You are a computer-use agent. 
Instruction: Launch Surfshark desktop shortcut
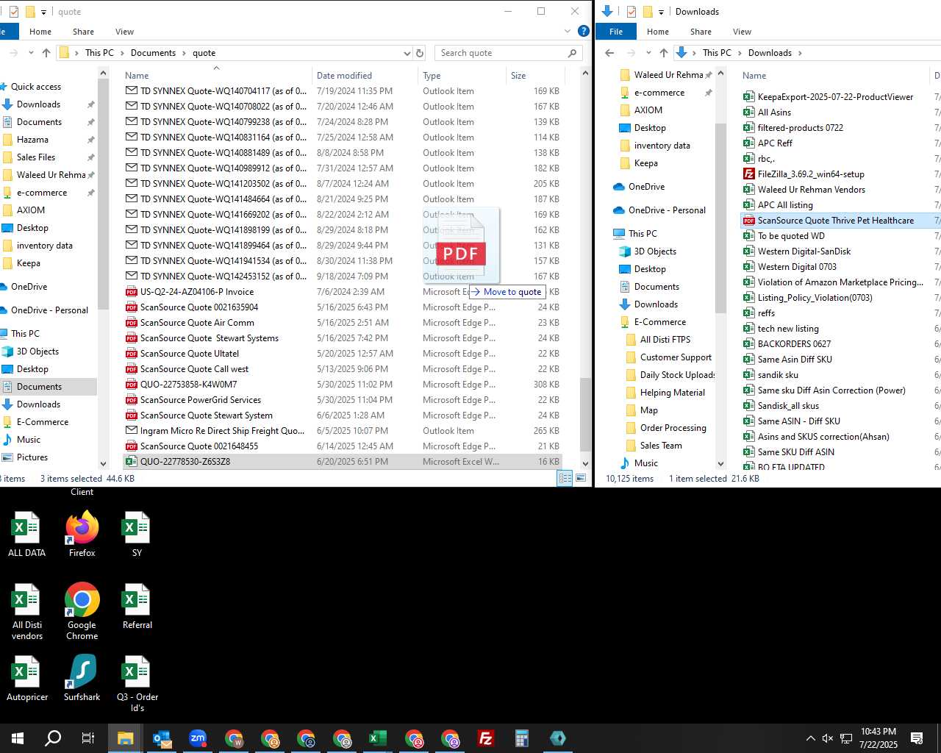click(82, 679)
